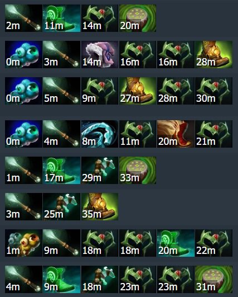238x297 pixels.
Task: Click the hammer item icon marked 25m
Action: (x=61, y=206)
